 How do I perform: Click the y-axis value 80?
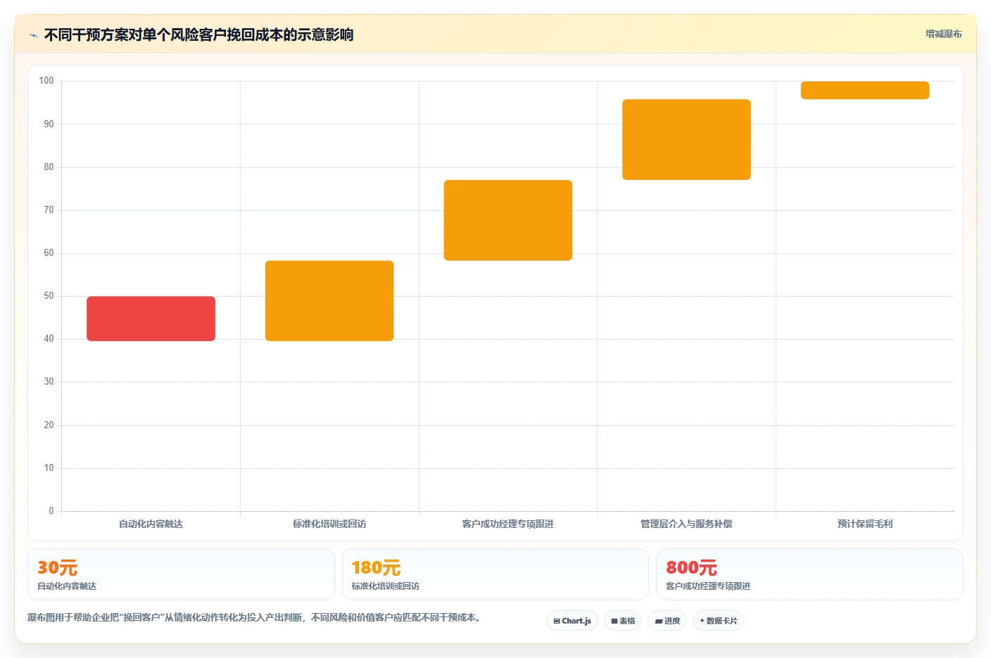tap(49, 167)
